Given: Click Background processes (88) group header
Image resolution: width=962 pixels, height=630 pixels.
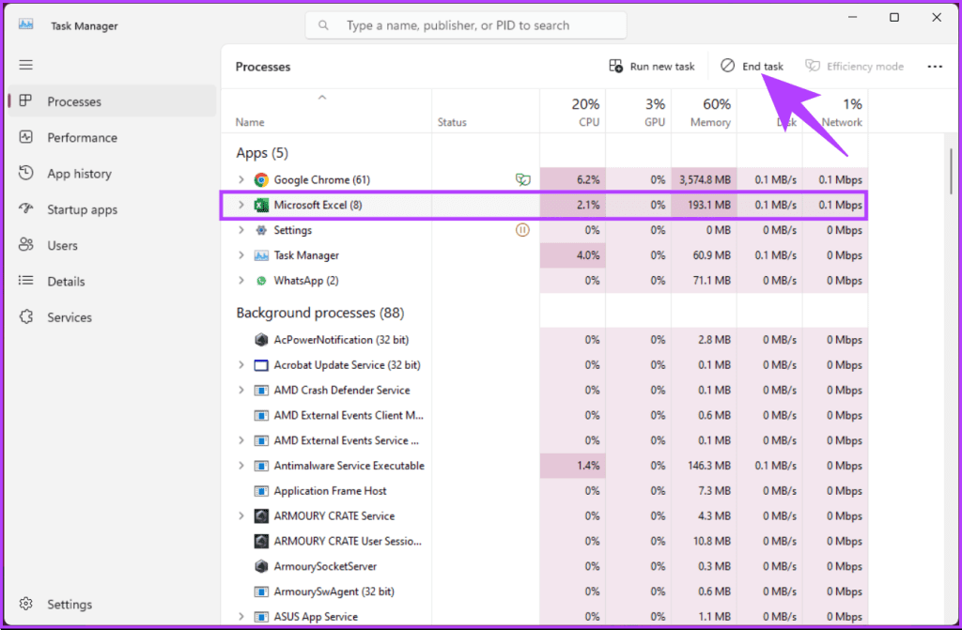Looking at the screenshot, I should click(x=320, y=313).
